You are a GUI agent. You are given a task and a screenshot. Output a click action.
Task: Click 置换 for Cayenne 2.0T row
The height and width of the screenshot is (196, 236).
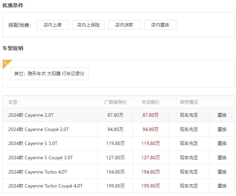pyautogui.click(x=222, y=115)
